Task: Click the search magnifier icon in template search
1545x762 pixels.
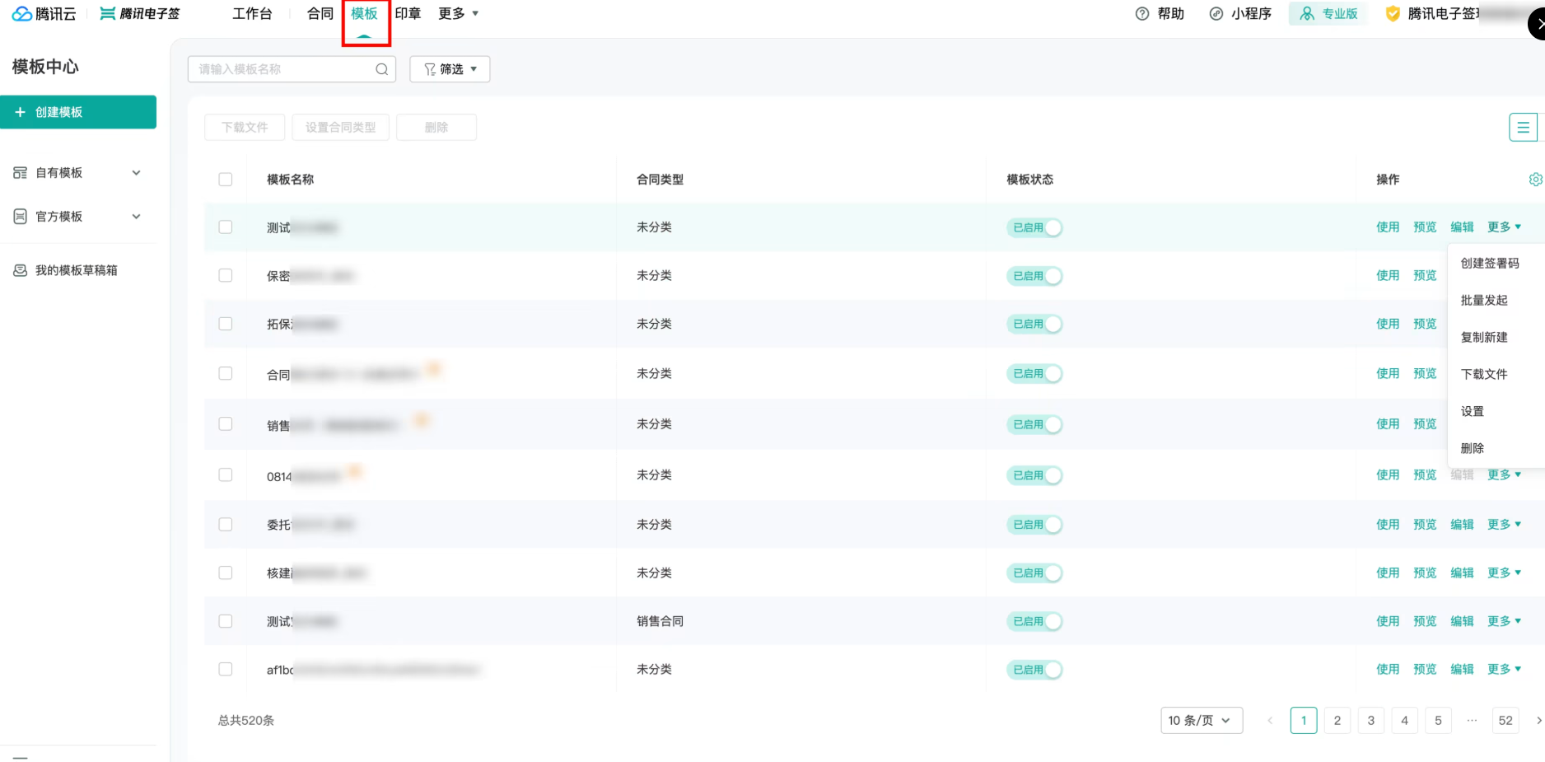Action: click(x=381, y=69)
